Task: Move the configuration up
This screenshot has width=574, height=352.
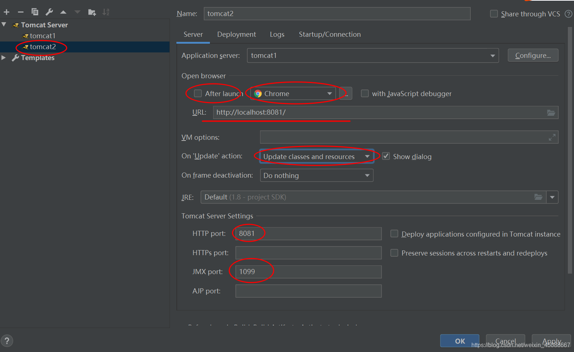Action: pyautogui.click(x=63, y=12)
